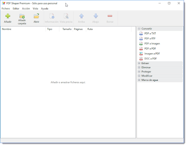The image size is (187, 146).
Task: Select the Imagen a PDF label
Action: pos(152,54)
